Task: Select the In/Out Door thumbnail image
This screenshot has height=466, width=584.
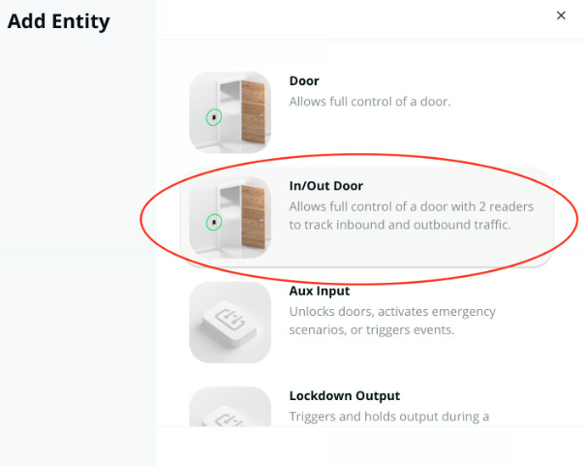Action: coord(230,217)
